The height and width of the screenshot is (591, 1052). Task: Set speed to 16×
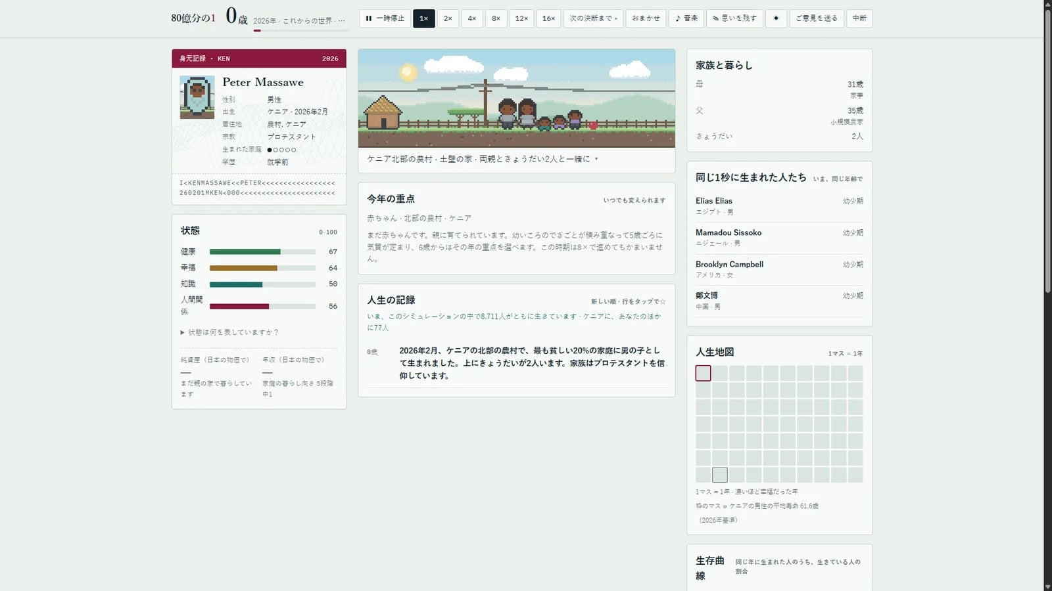coord(548,18)
